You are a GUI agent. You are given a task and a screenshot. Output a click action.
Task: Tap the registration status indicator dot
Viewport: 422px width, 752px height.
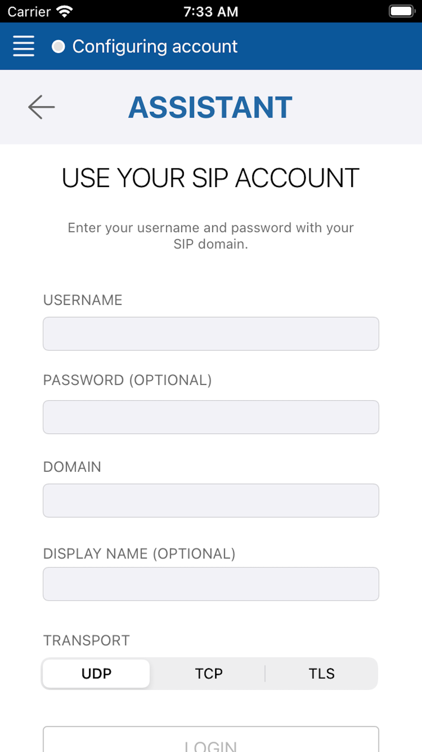click(58, 47)
